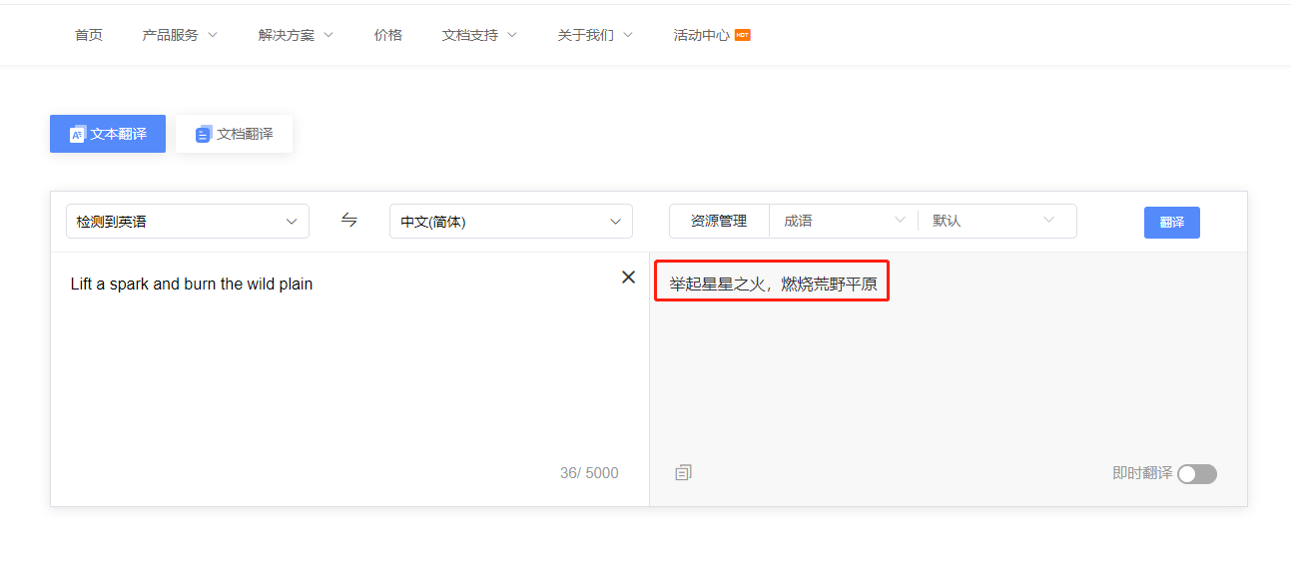Switch to the 文本翻译 tab
The height and width of the screenshot is (578, 1291).
click(x=108, y=134)
